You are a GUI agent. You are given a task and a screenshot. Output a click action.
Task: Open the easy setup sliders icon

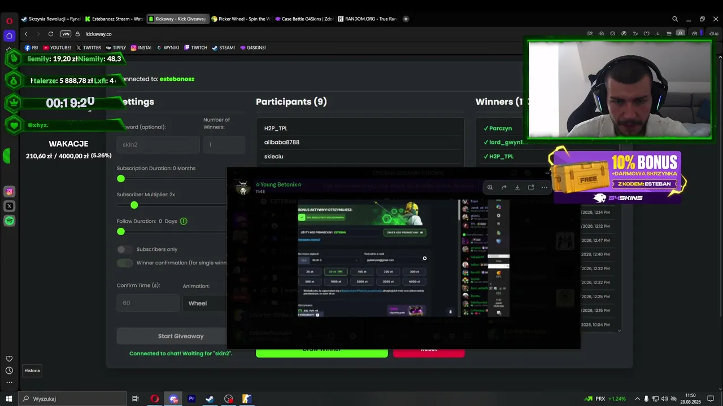pos(669,34)
